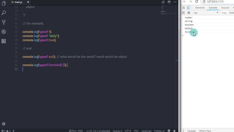Open the editor More Actions ellipsis
Image resolution: width=234 pixels, height=132 pixels.
[x=175, y=2]
